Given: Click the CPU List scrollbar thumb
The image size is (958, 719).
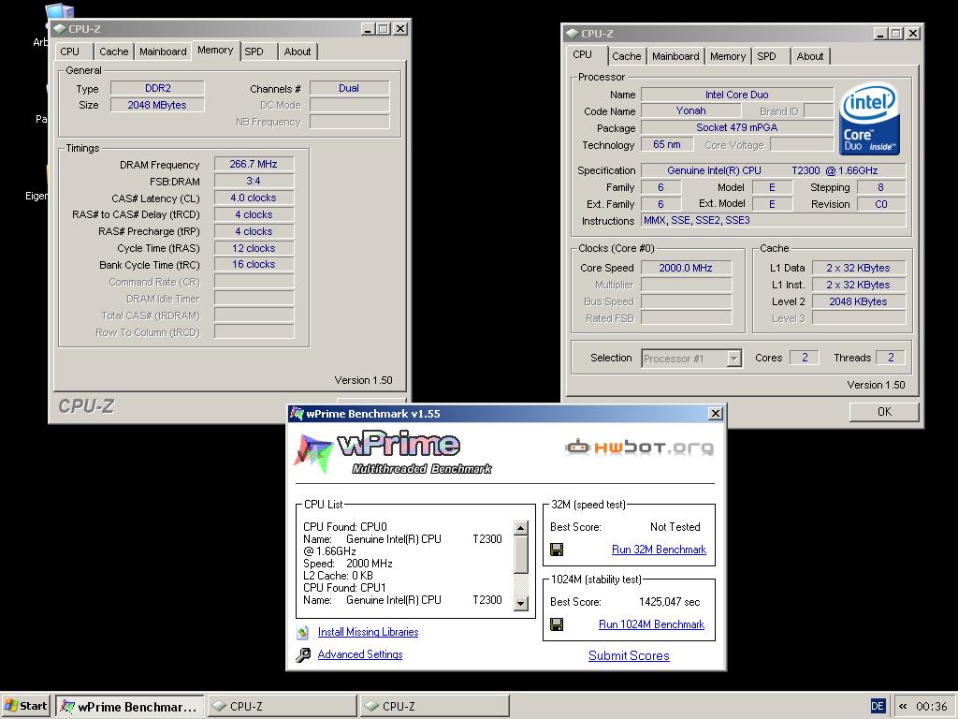Looking at the screenshot, I should (x=520, y=554).
